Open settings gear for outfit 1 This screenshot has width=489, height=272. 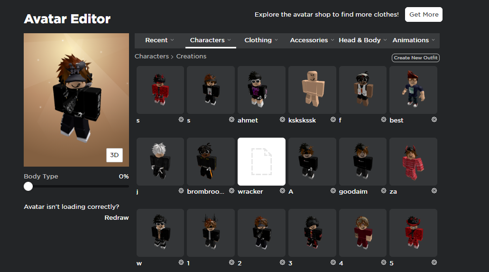(x=232, y=263)
